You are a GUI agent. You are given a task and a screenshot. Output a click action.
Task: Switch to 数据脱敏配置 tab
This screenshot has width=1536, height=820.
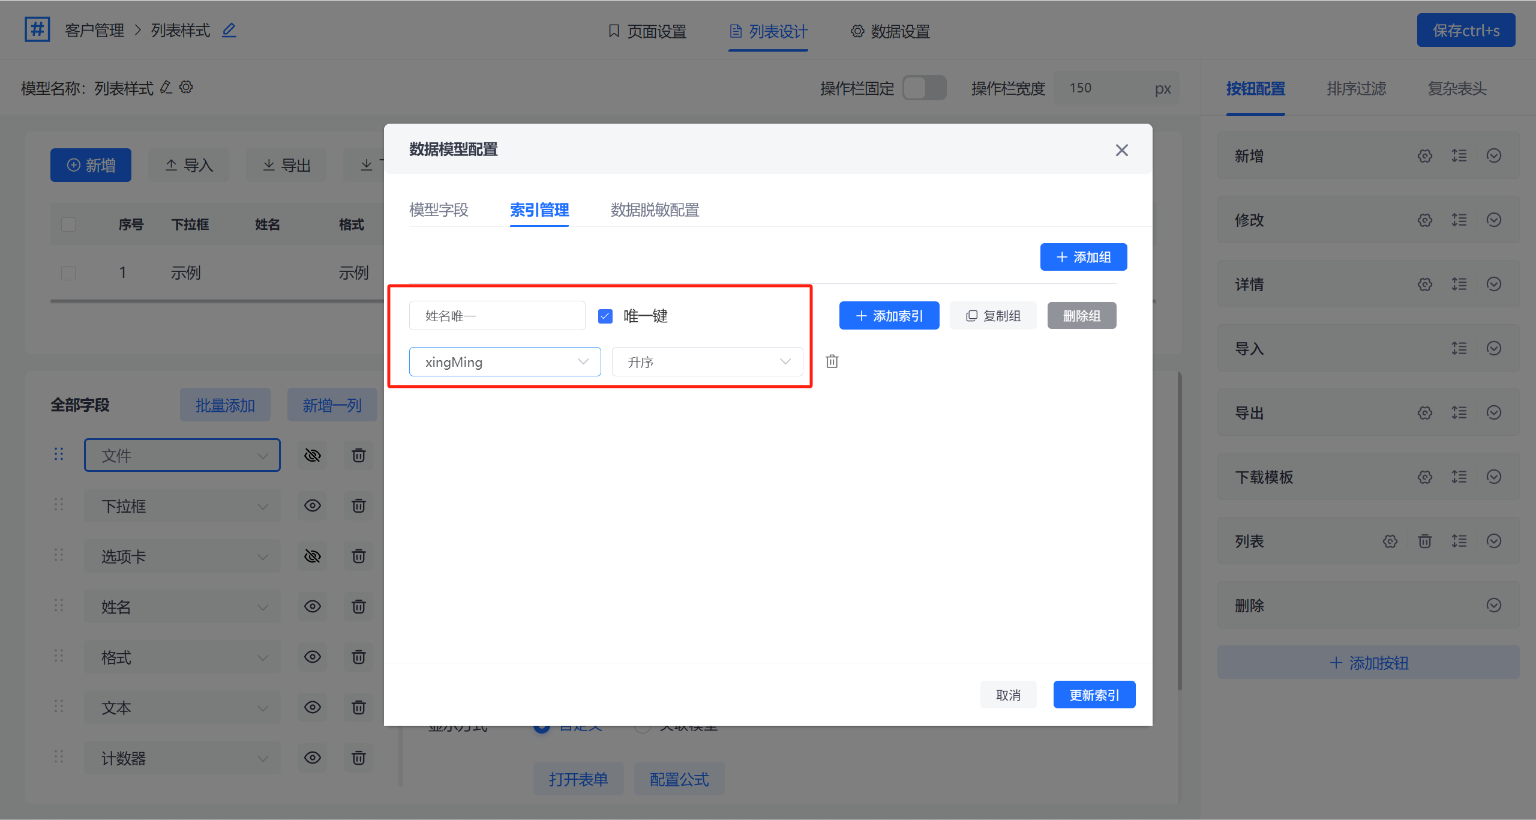655,210
